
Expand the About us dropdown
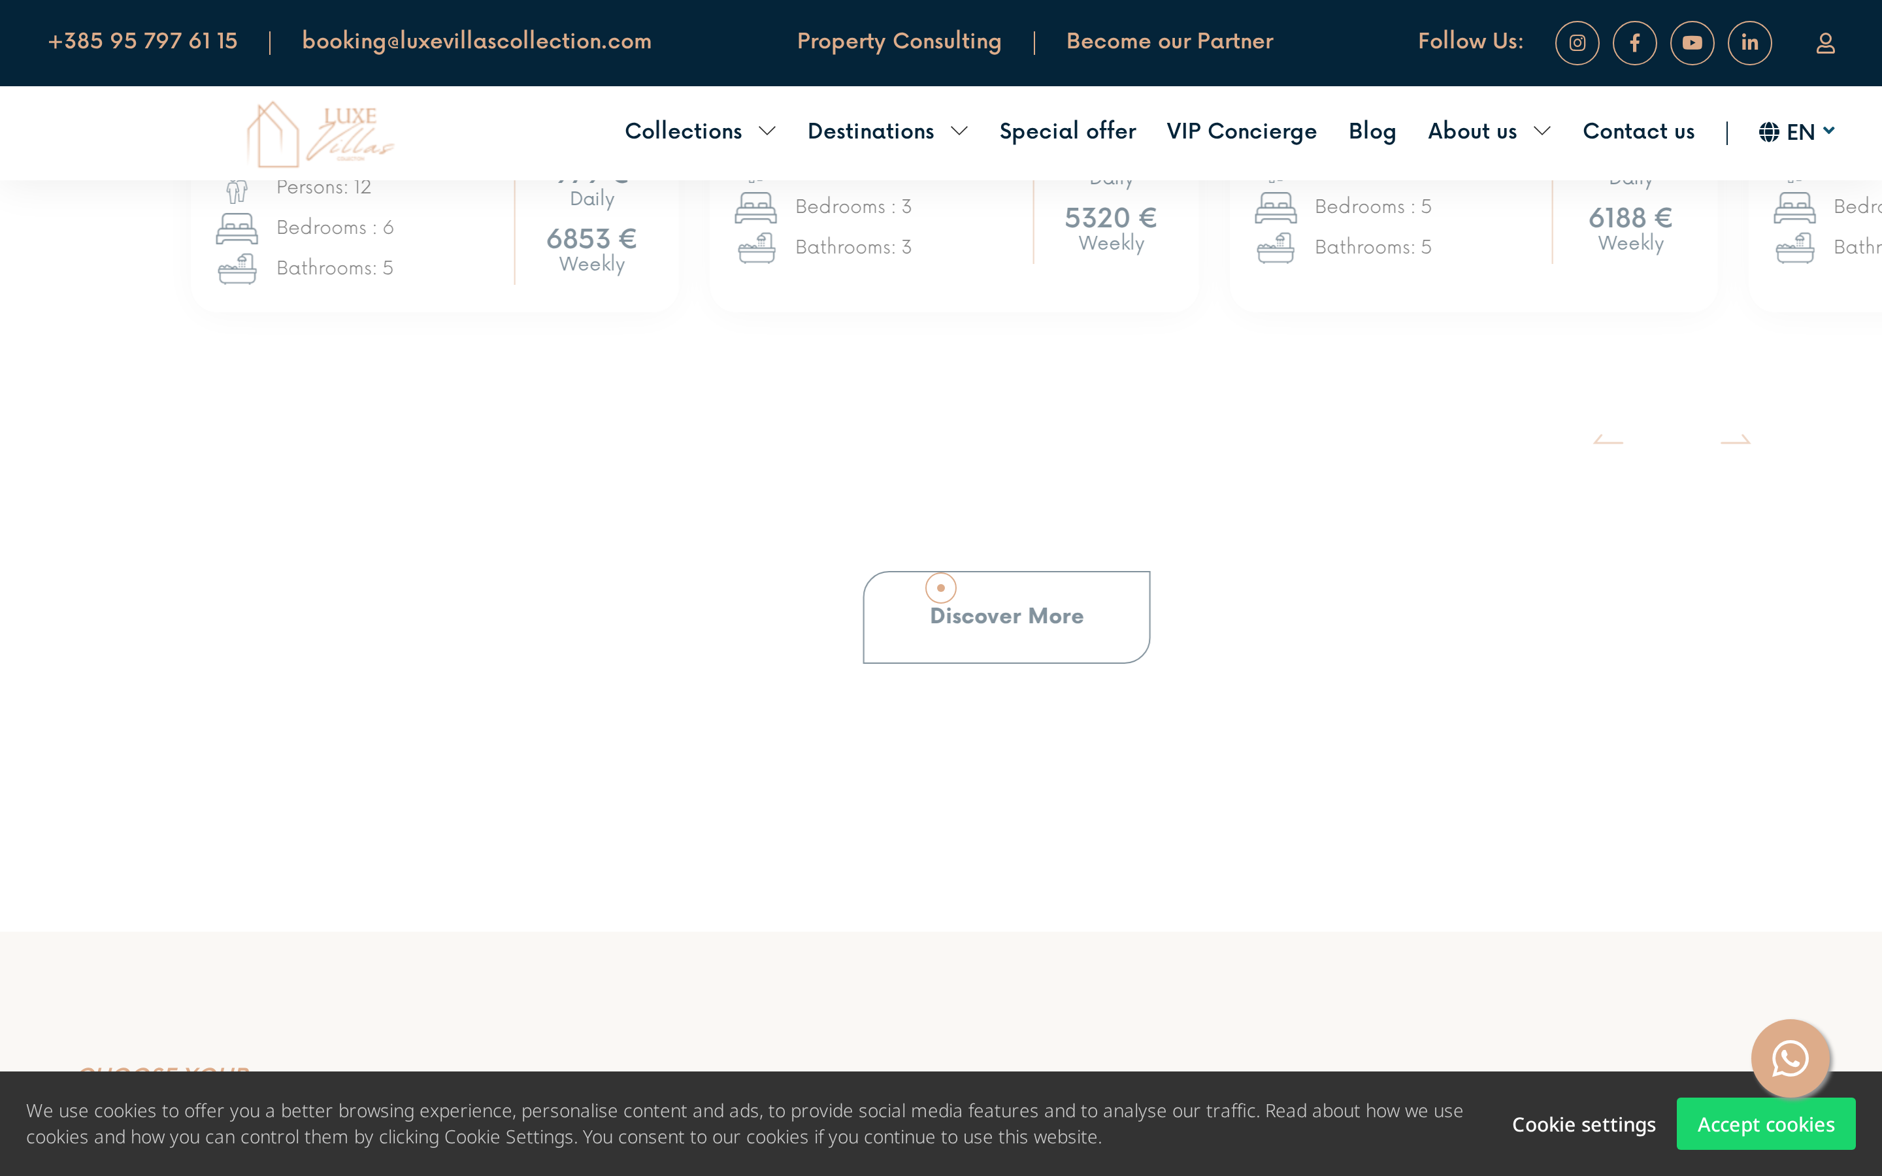pyautogui.click(x=1489, y=131)
